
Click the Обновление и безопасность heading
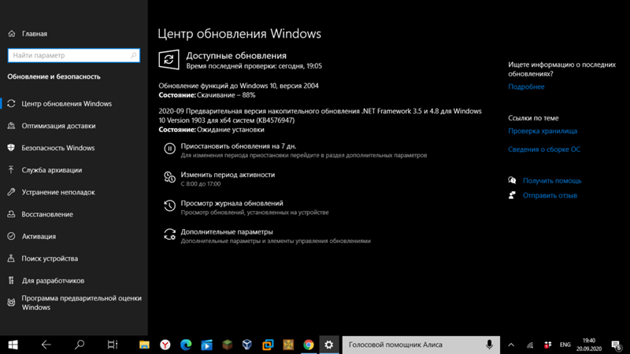[x=54, y=76]
